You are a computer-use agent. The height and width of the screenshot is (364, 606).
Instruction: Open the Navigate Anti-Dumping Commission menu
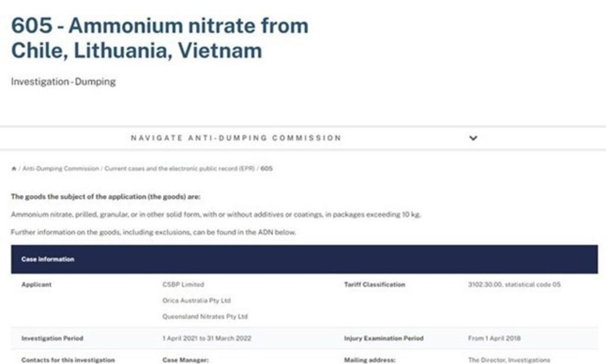pyautogui.click(x=236, y=138)
